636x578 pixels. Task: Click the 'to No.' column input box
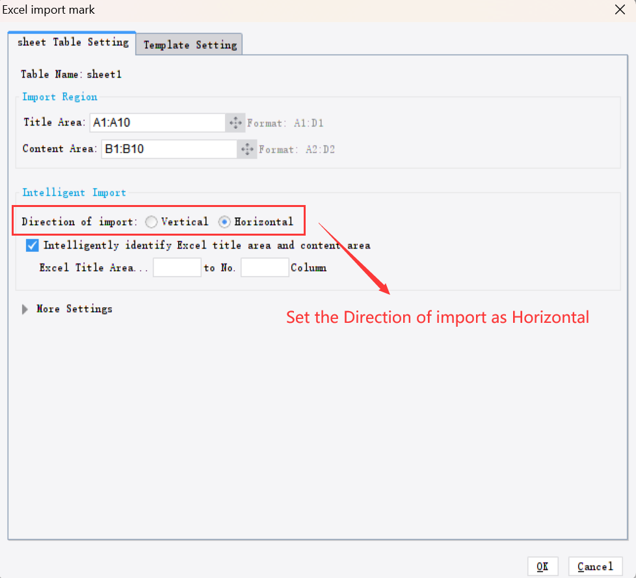tap(264, 267)
